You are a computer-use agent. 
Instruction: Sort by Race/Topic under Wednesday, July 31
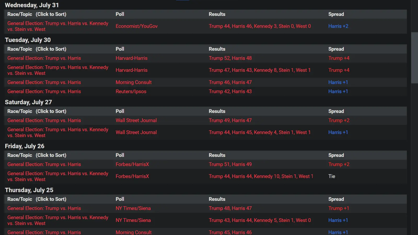(37, 14)
